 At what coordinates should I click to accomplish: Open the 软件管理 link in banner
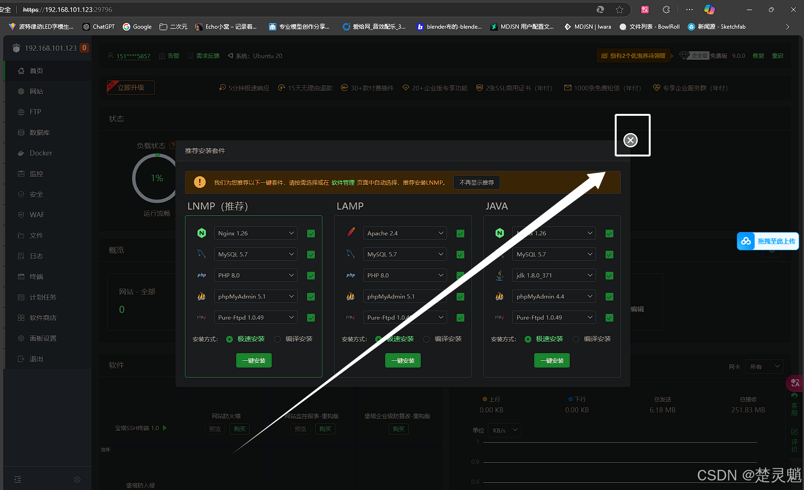coord(343,183)
